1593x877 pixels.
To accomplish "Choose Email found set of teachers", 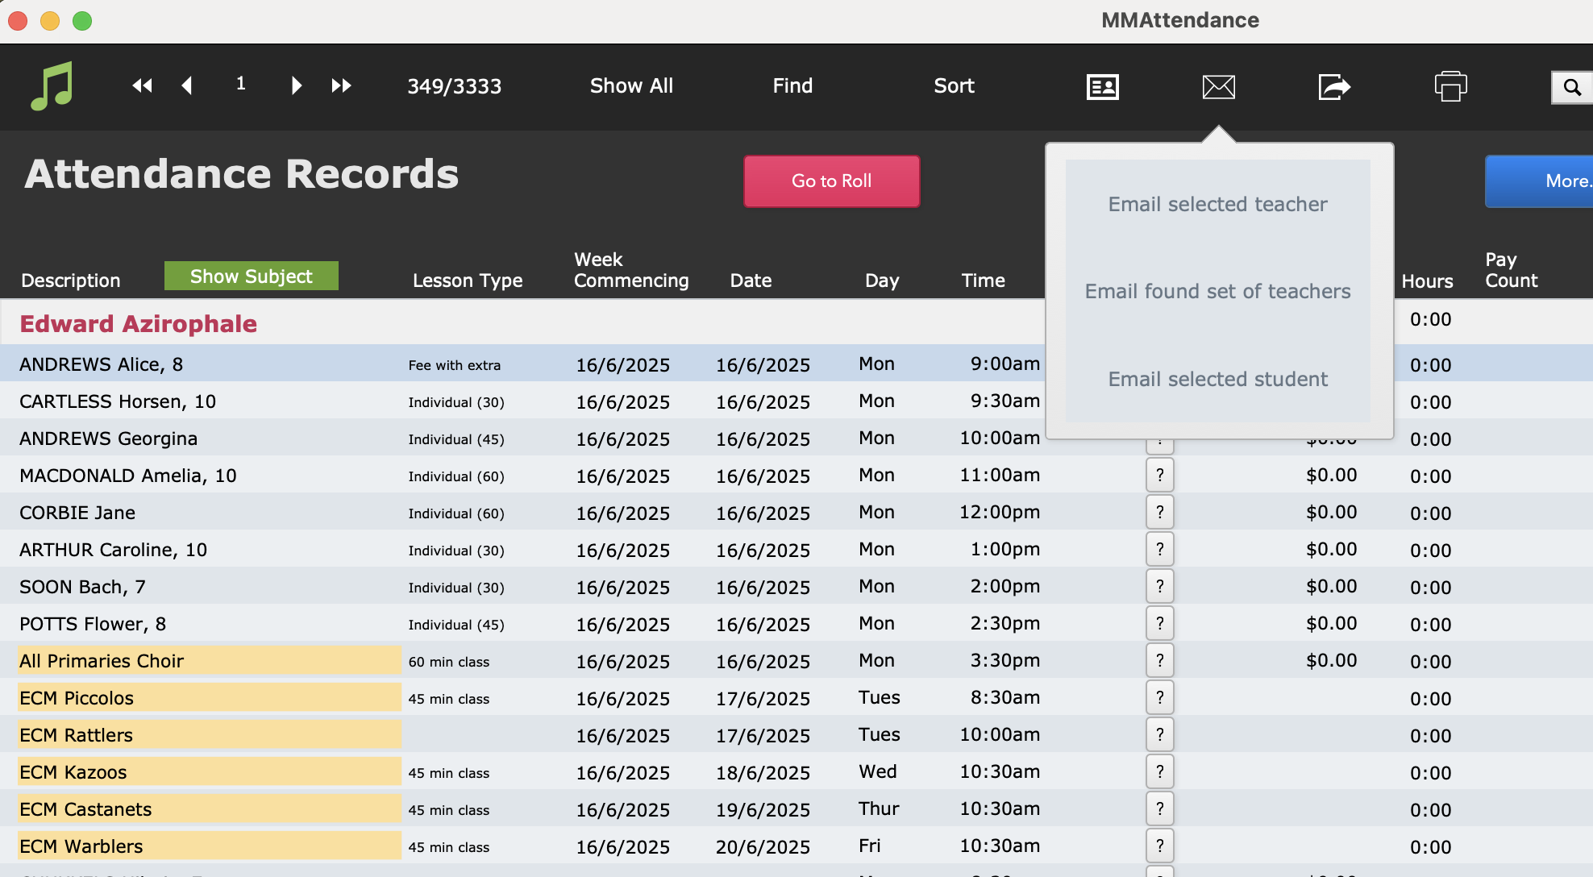I will pos(1217,291).
